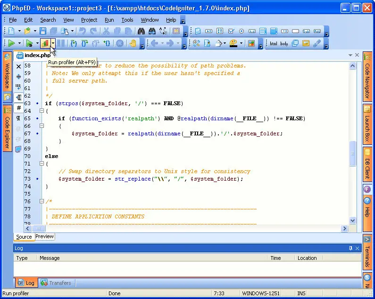375x299 pixels.
Task: Close the index.php tab with X button
Action: tap(357, 55)
